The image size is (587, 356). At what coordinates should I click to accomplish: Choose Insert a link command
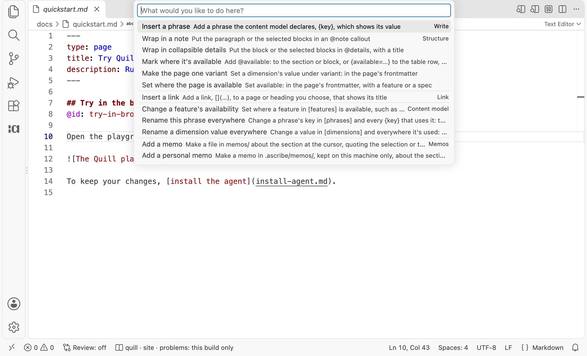[x=294, y=97]
